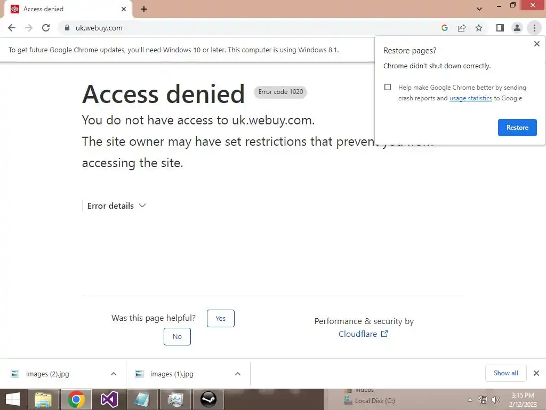Open the images (1).jpg download
This screenshot has height=410, width=546.
171,374
